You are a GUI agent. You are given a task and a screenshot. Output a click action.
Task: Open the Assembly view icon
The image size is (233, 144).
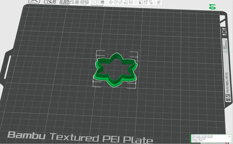pos(159,2)
